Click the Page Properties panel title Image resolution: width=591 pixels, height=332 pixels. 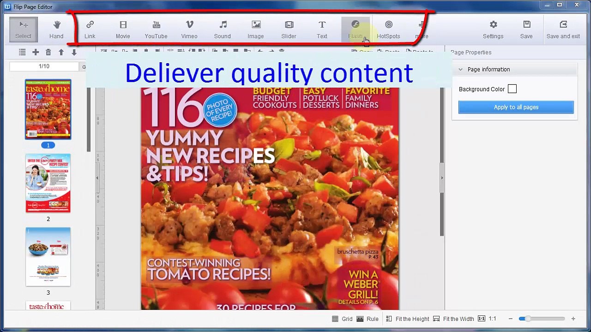click(x=471, y=53)
